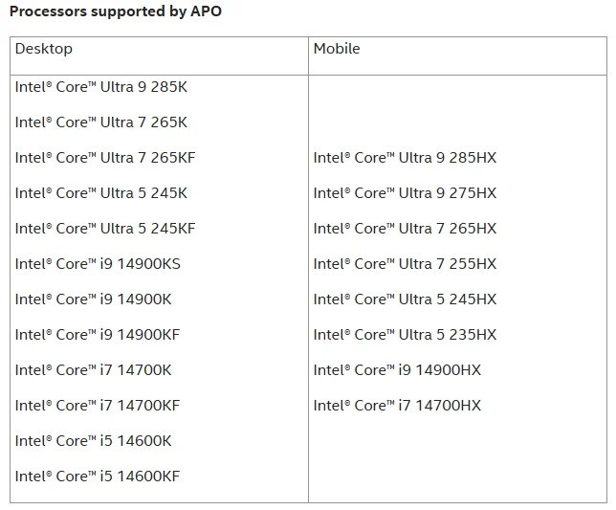This screenshot has height=510, width=616.
Task: Click Intel Core Ultra 7 265K entry
Action: [101, 122]
